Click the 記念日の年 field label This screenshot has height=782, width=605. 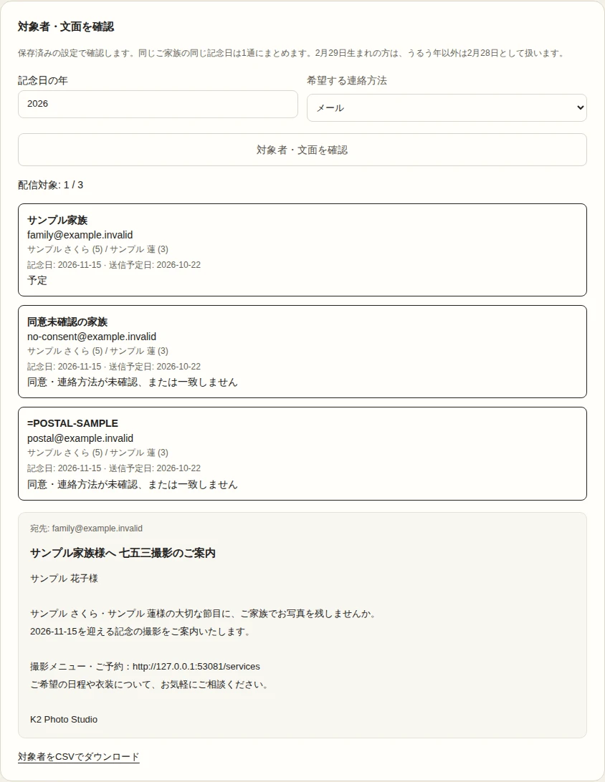[43, 80]
